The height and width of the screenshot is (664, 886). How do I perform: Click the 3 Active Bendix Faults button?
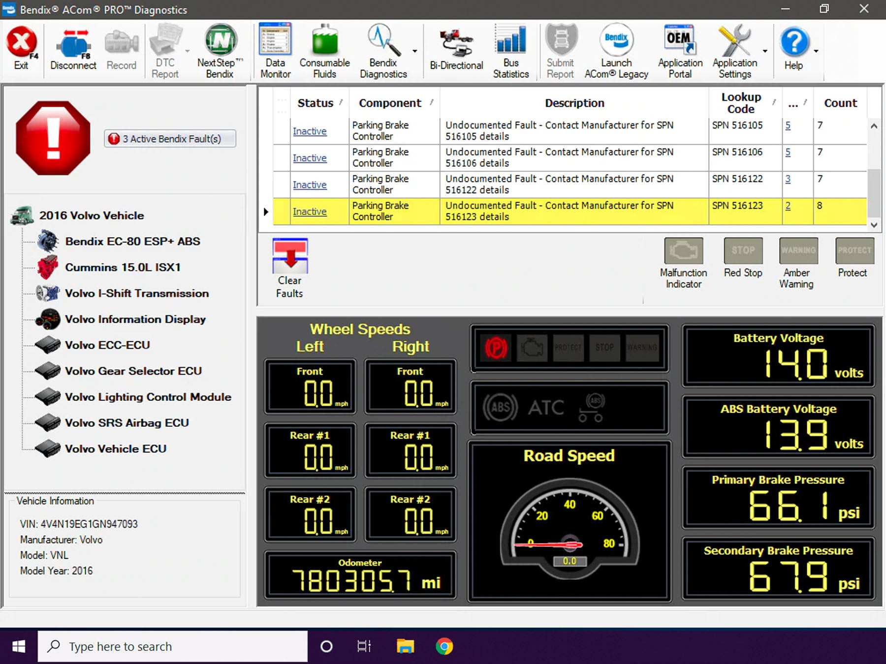click(170, 139)
